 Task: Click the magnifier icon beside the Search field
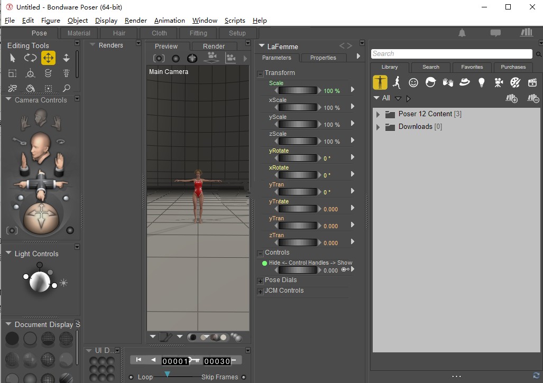(538, 54)
